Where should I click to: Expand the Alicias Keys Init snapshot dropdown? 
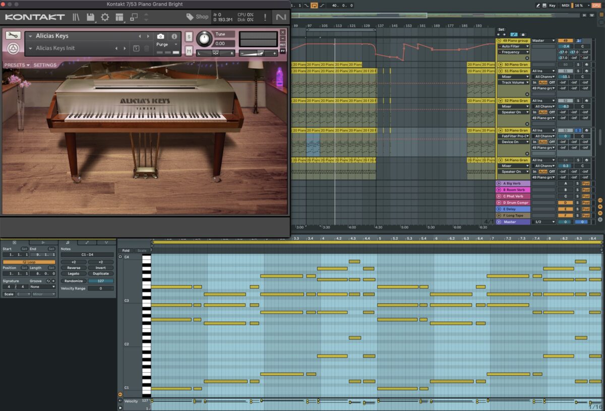[31, 48]
